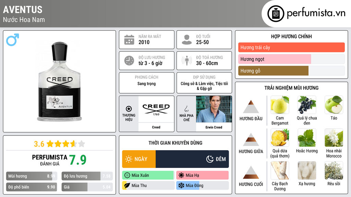The height and width of the screenshot is (197, 351).
Task: Click the Hương Giữa pyramid icon
Action: click(x=251, y=140)
